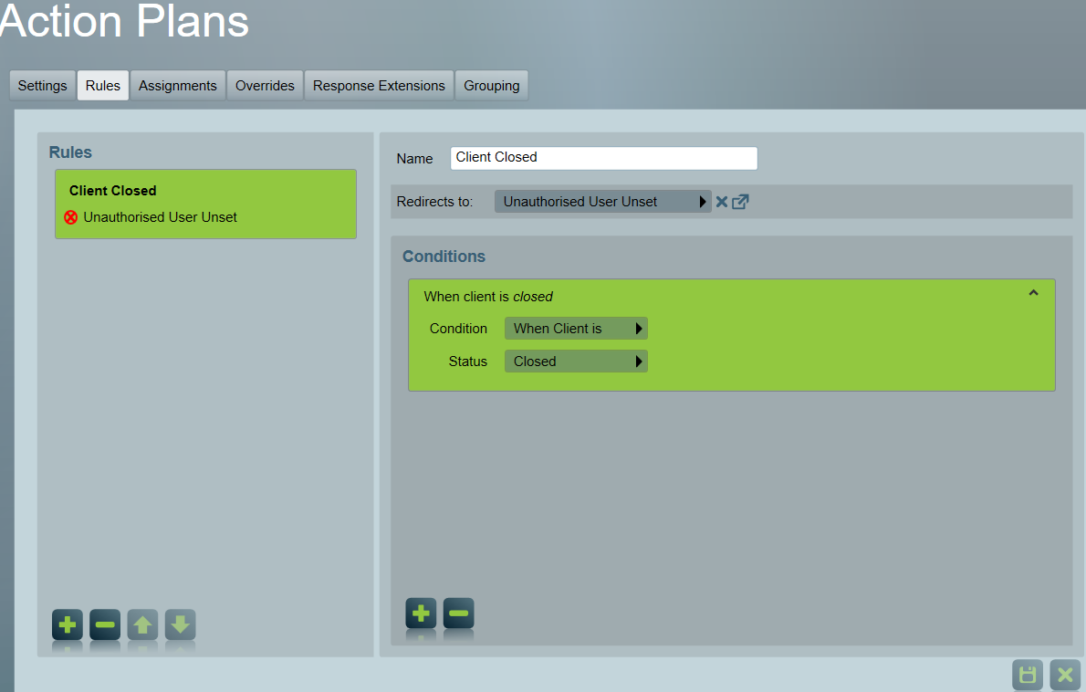Click the 'Name' label
1086x692 pixels.
coord(415,159)
